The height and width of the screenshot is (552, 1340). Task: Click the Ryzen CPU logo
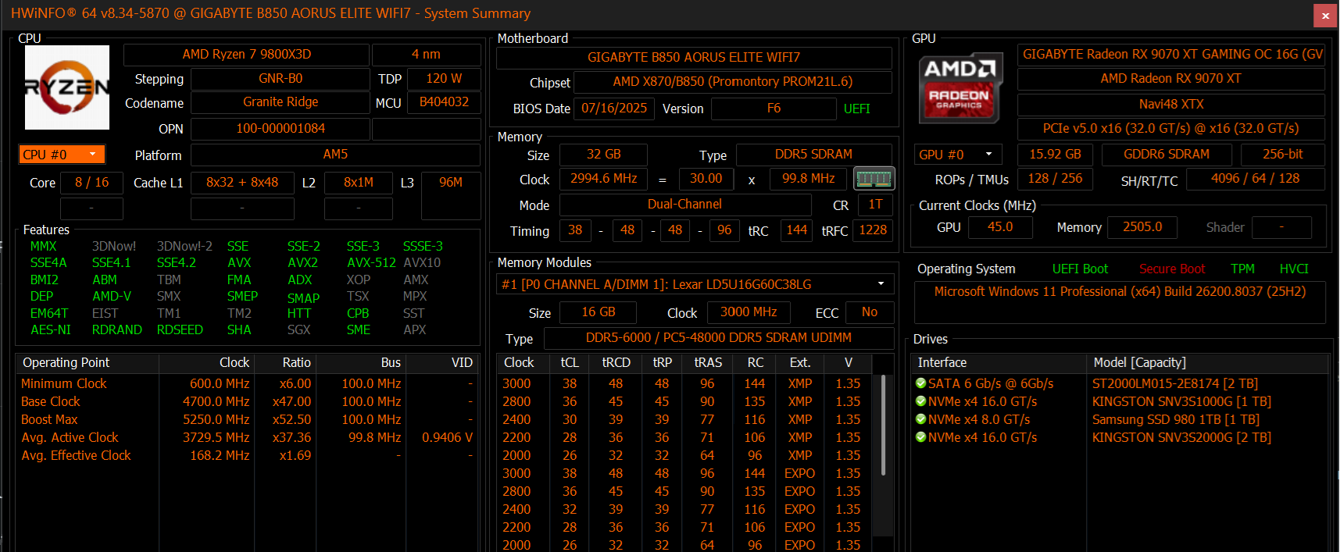[x=67, y=87]
